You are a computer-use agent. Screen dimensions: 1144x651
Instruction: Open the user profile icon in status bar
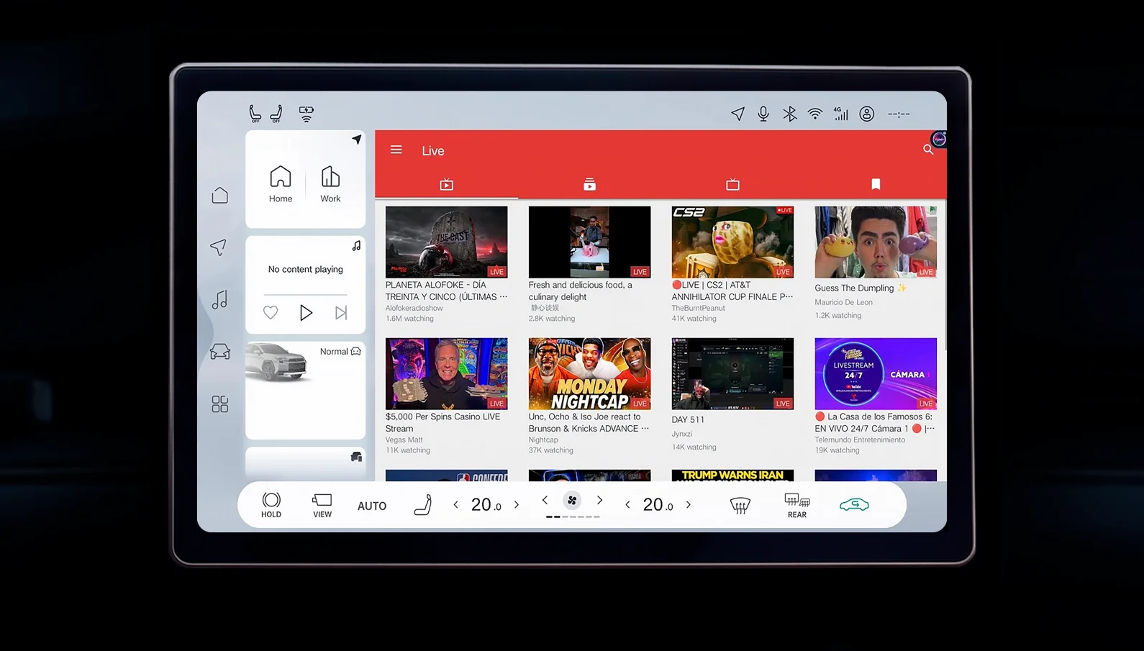[867, 114]
